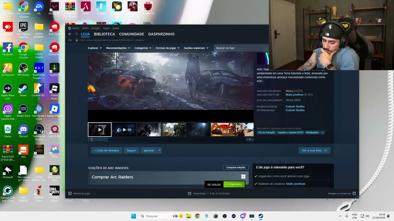Expand the Explorar dropdown

tap(94, 48)
